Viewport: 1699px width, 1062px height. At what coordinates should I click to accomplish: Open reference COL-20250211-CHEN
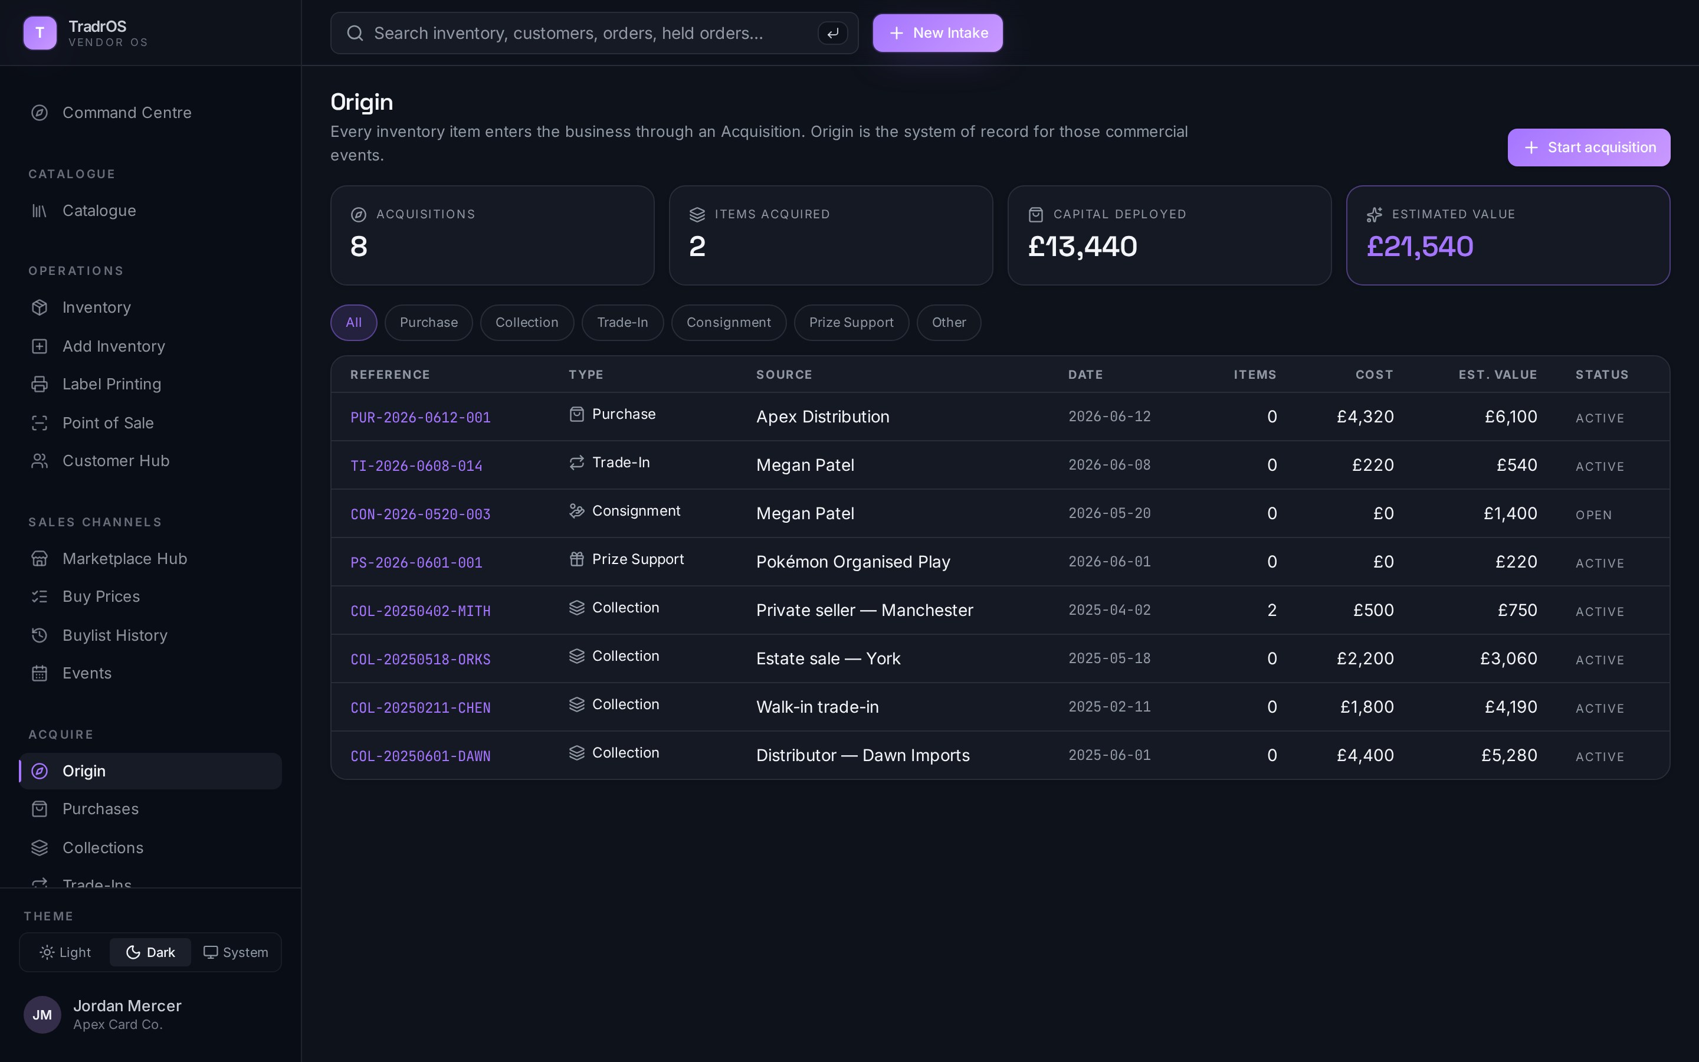pos(421,708)
